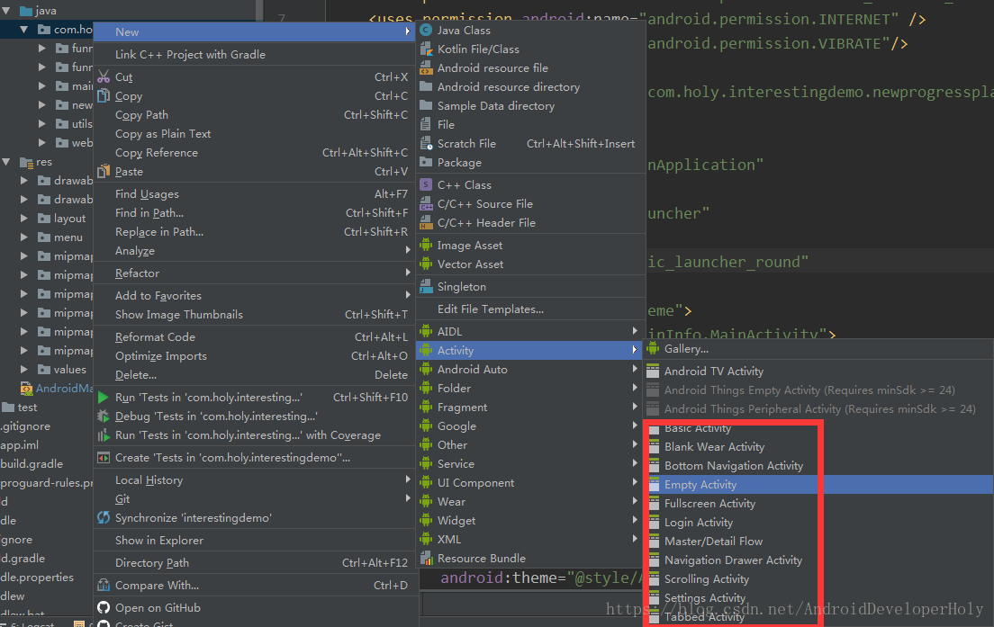Screen dimensions: 994x627
Task: Select Fullscreen Activity template
Action: coord(818,504)
